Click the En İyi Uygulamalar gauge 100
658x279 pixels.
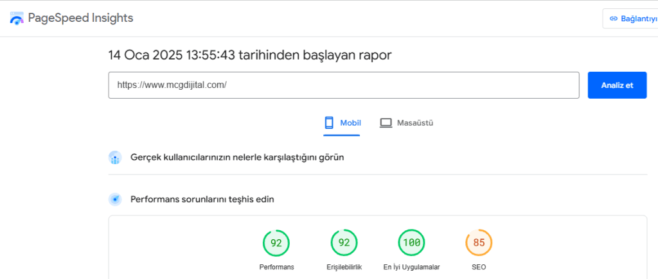coord(412,243)
